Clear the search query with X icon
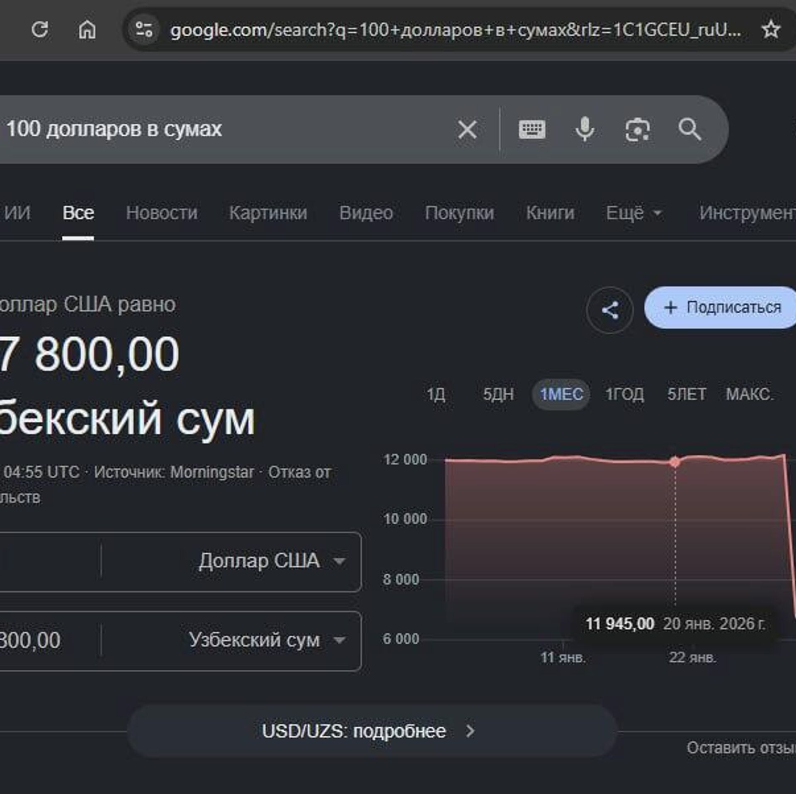The height and width of the screenshot is (794, 796). 467,130
